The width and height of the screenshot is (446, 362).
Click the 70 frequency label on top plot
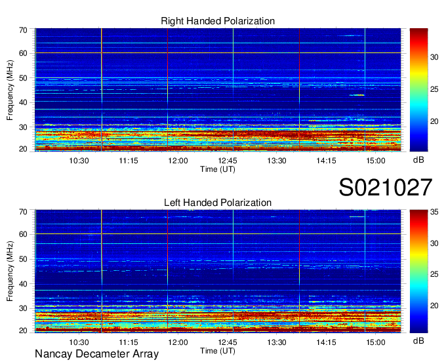pyautogui.click(x=23, y=30)
